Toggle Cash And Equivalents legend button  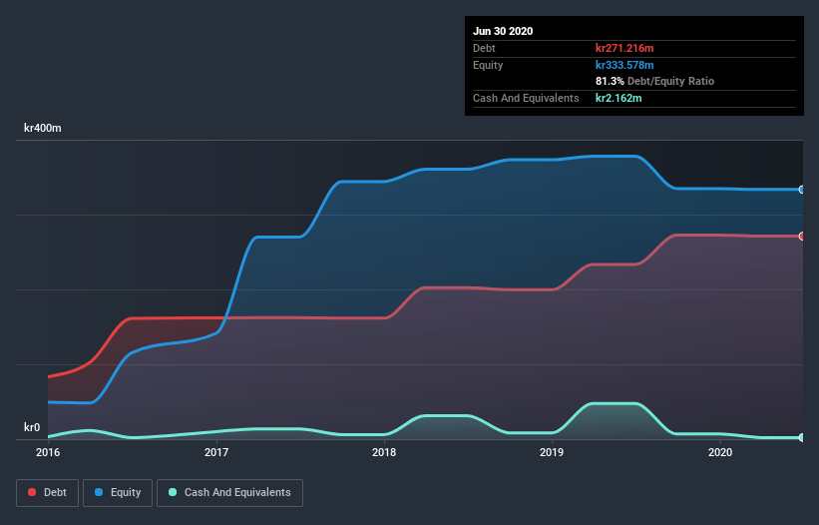click(229, 493)
